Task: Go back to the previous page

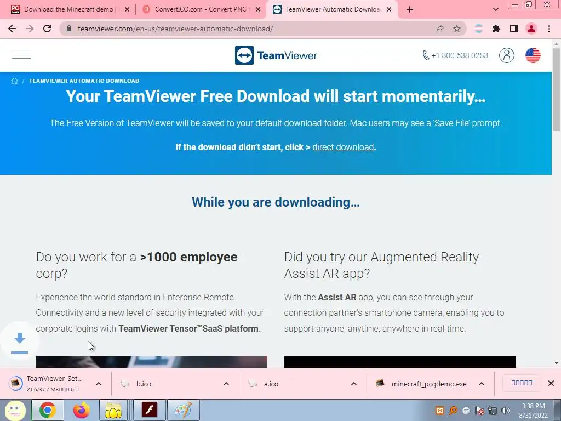Action: [12, 29]
